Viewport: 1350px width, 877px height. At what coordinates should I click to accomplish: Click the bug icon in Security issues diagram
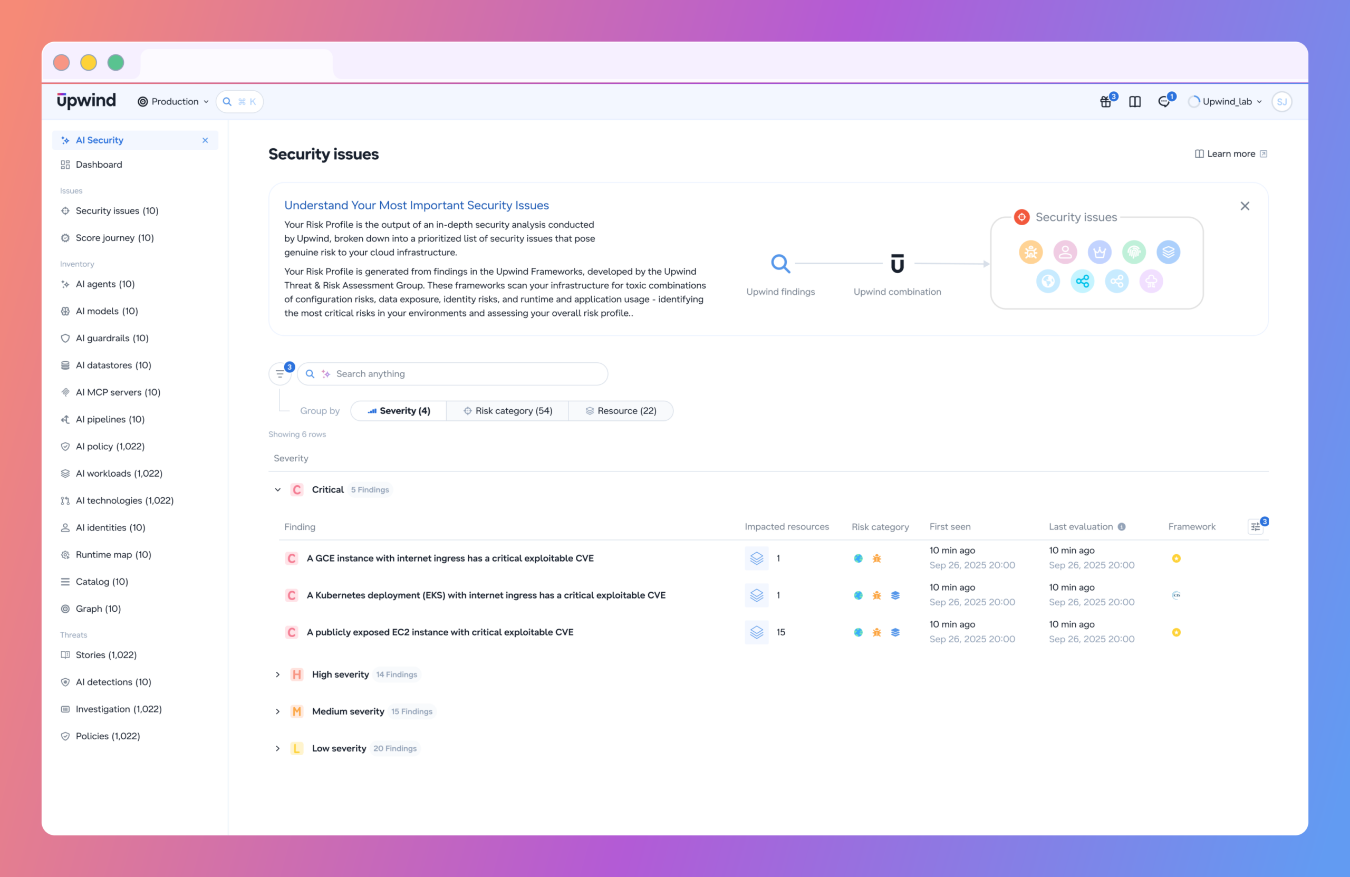click(1030, 252)
